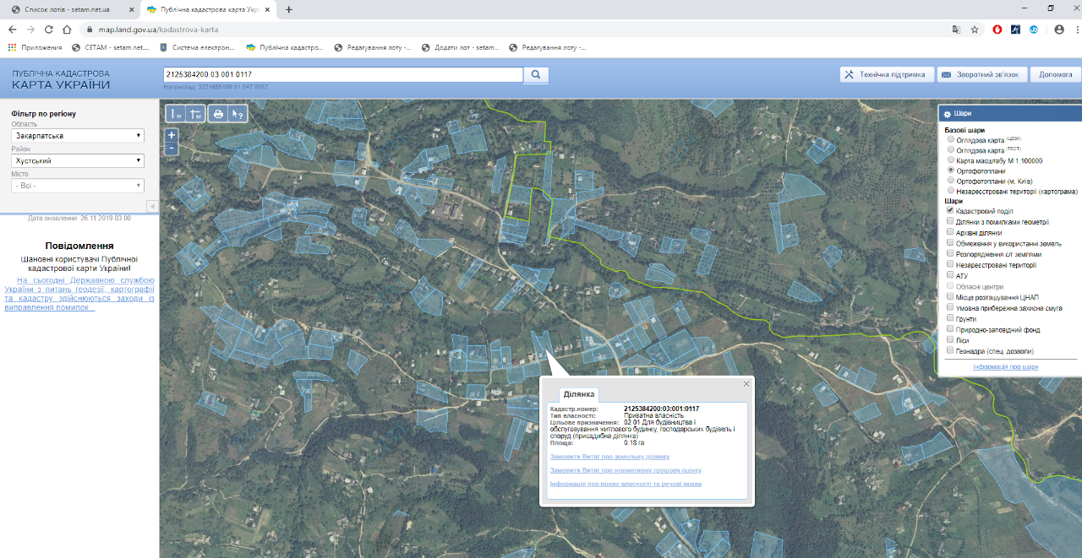Select the distance measuring tool
Image resolution: width=1082 pixels, height=558 pixels.
176,114
